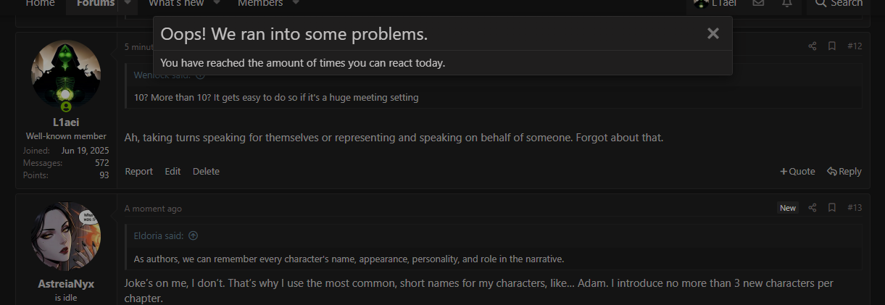Expand the Members dropdown arrow
885x305 pixels.
point(296,3)
